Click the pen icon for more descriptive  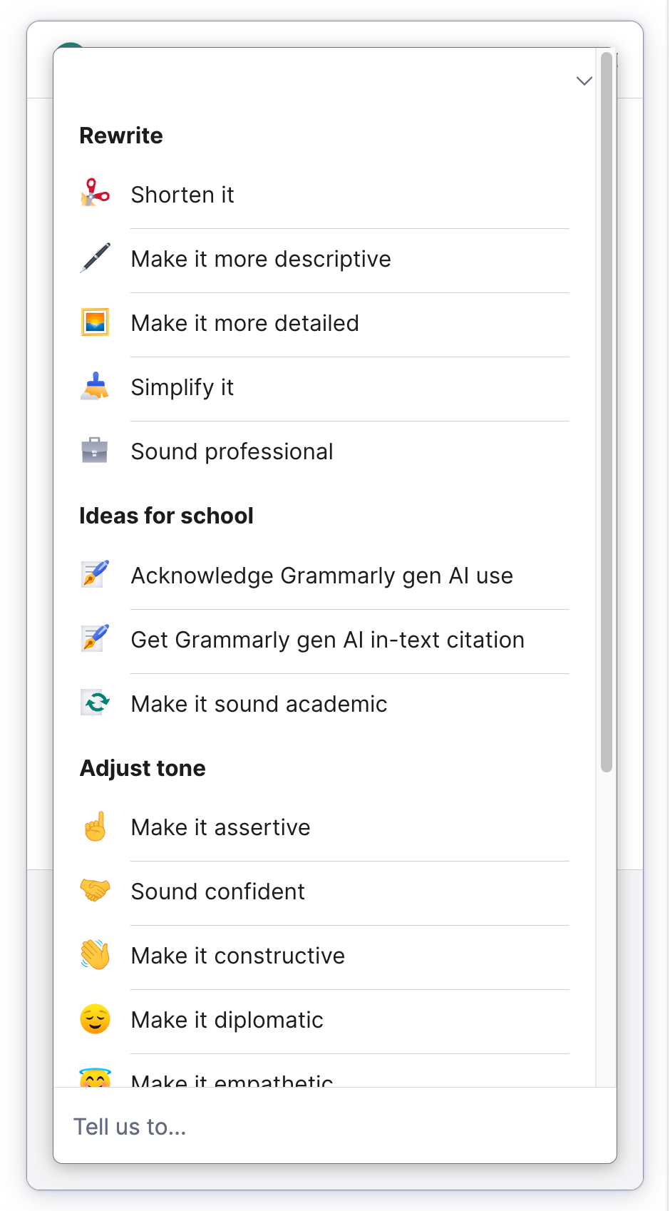coord(95,258)
